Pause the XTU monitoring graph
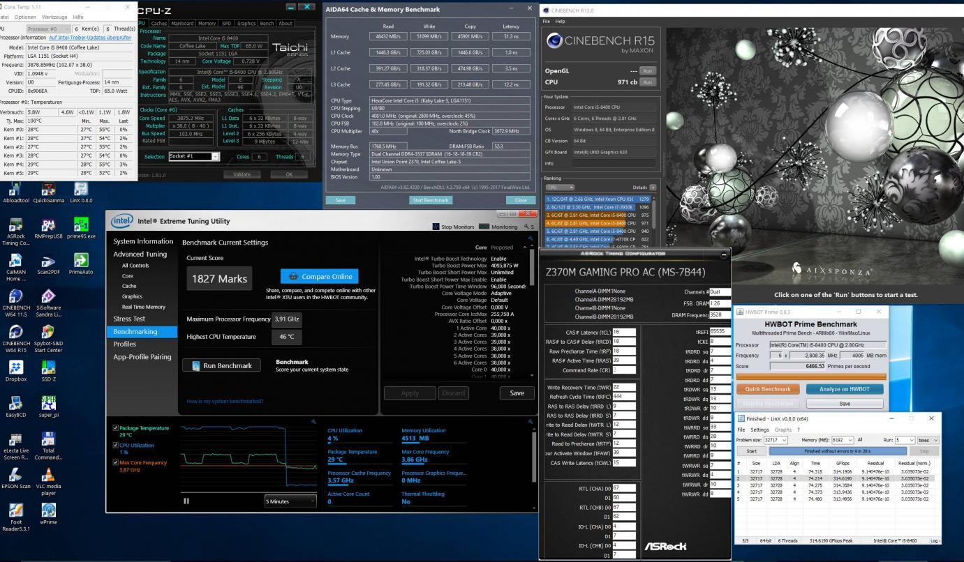964x562 pixels. tap(186, 501)
